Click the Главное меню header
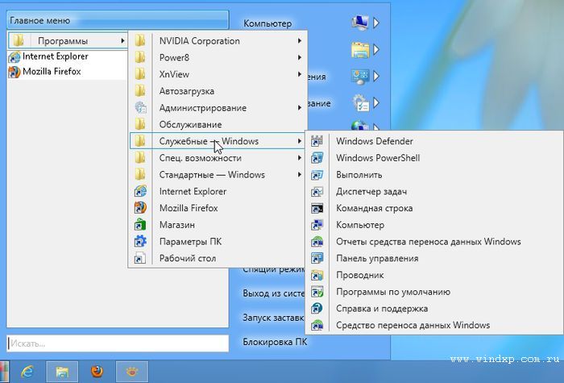The width and height of the screenshot is (564, 383). pyautogui.click(x=118, y=20)
